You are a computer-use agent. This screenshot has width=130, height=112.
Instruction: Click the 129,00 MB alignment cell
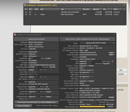coord(98,15)
